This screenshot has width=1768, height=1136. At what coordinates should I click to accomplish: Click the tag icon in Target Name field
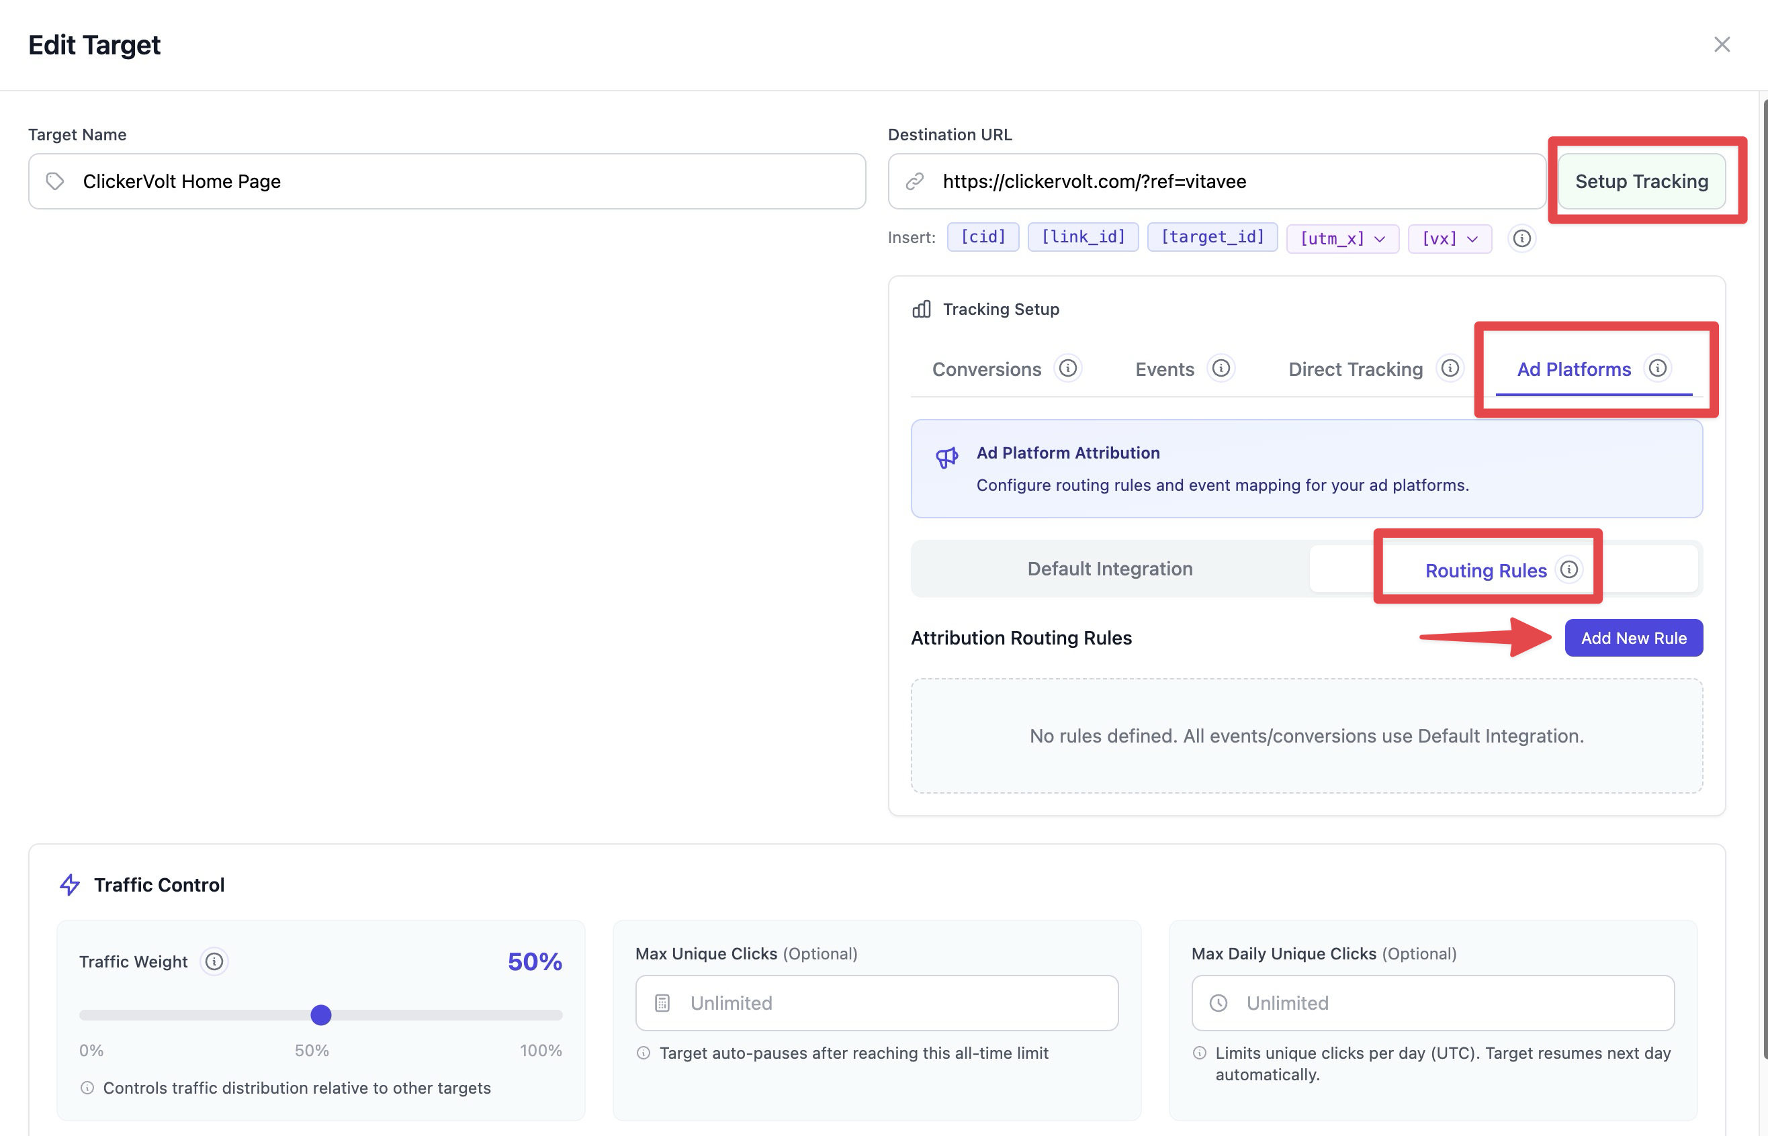[x=55, y=181]
